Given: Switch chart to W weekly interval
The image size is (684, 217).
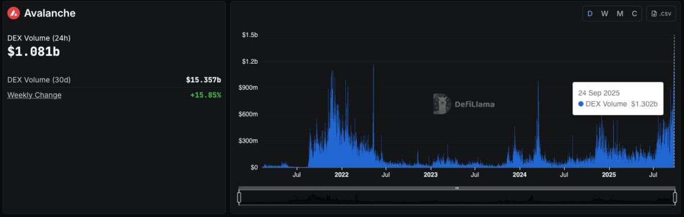Looking at the screenshot, I should coord(605,14).
